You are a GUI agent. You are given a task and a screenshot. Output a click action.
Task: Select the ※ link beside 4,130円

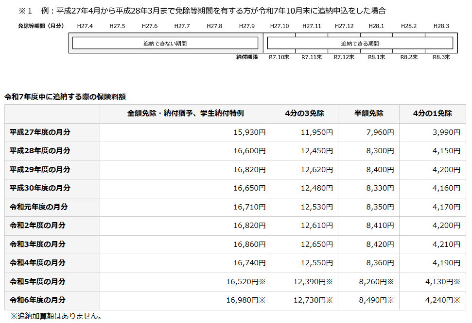coord(456,282)
